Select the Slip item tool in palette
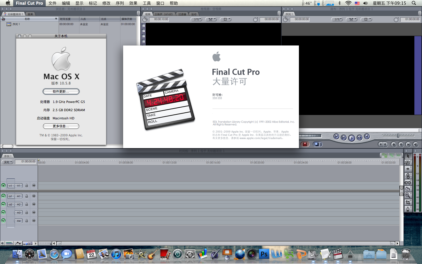 point(408,182)
